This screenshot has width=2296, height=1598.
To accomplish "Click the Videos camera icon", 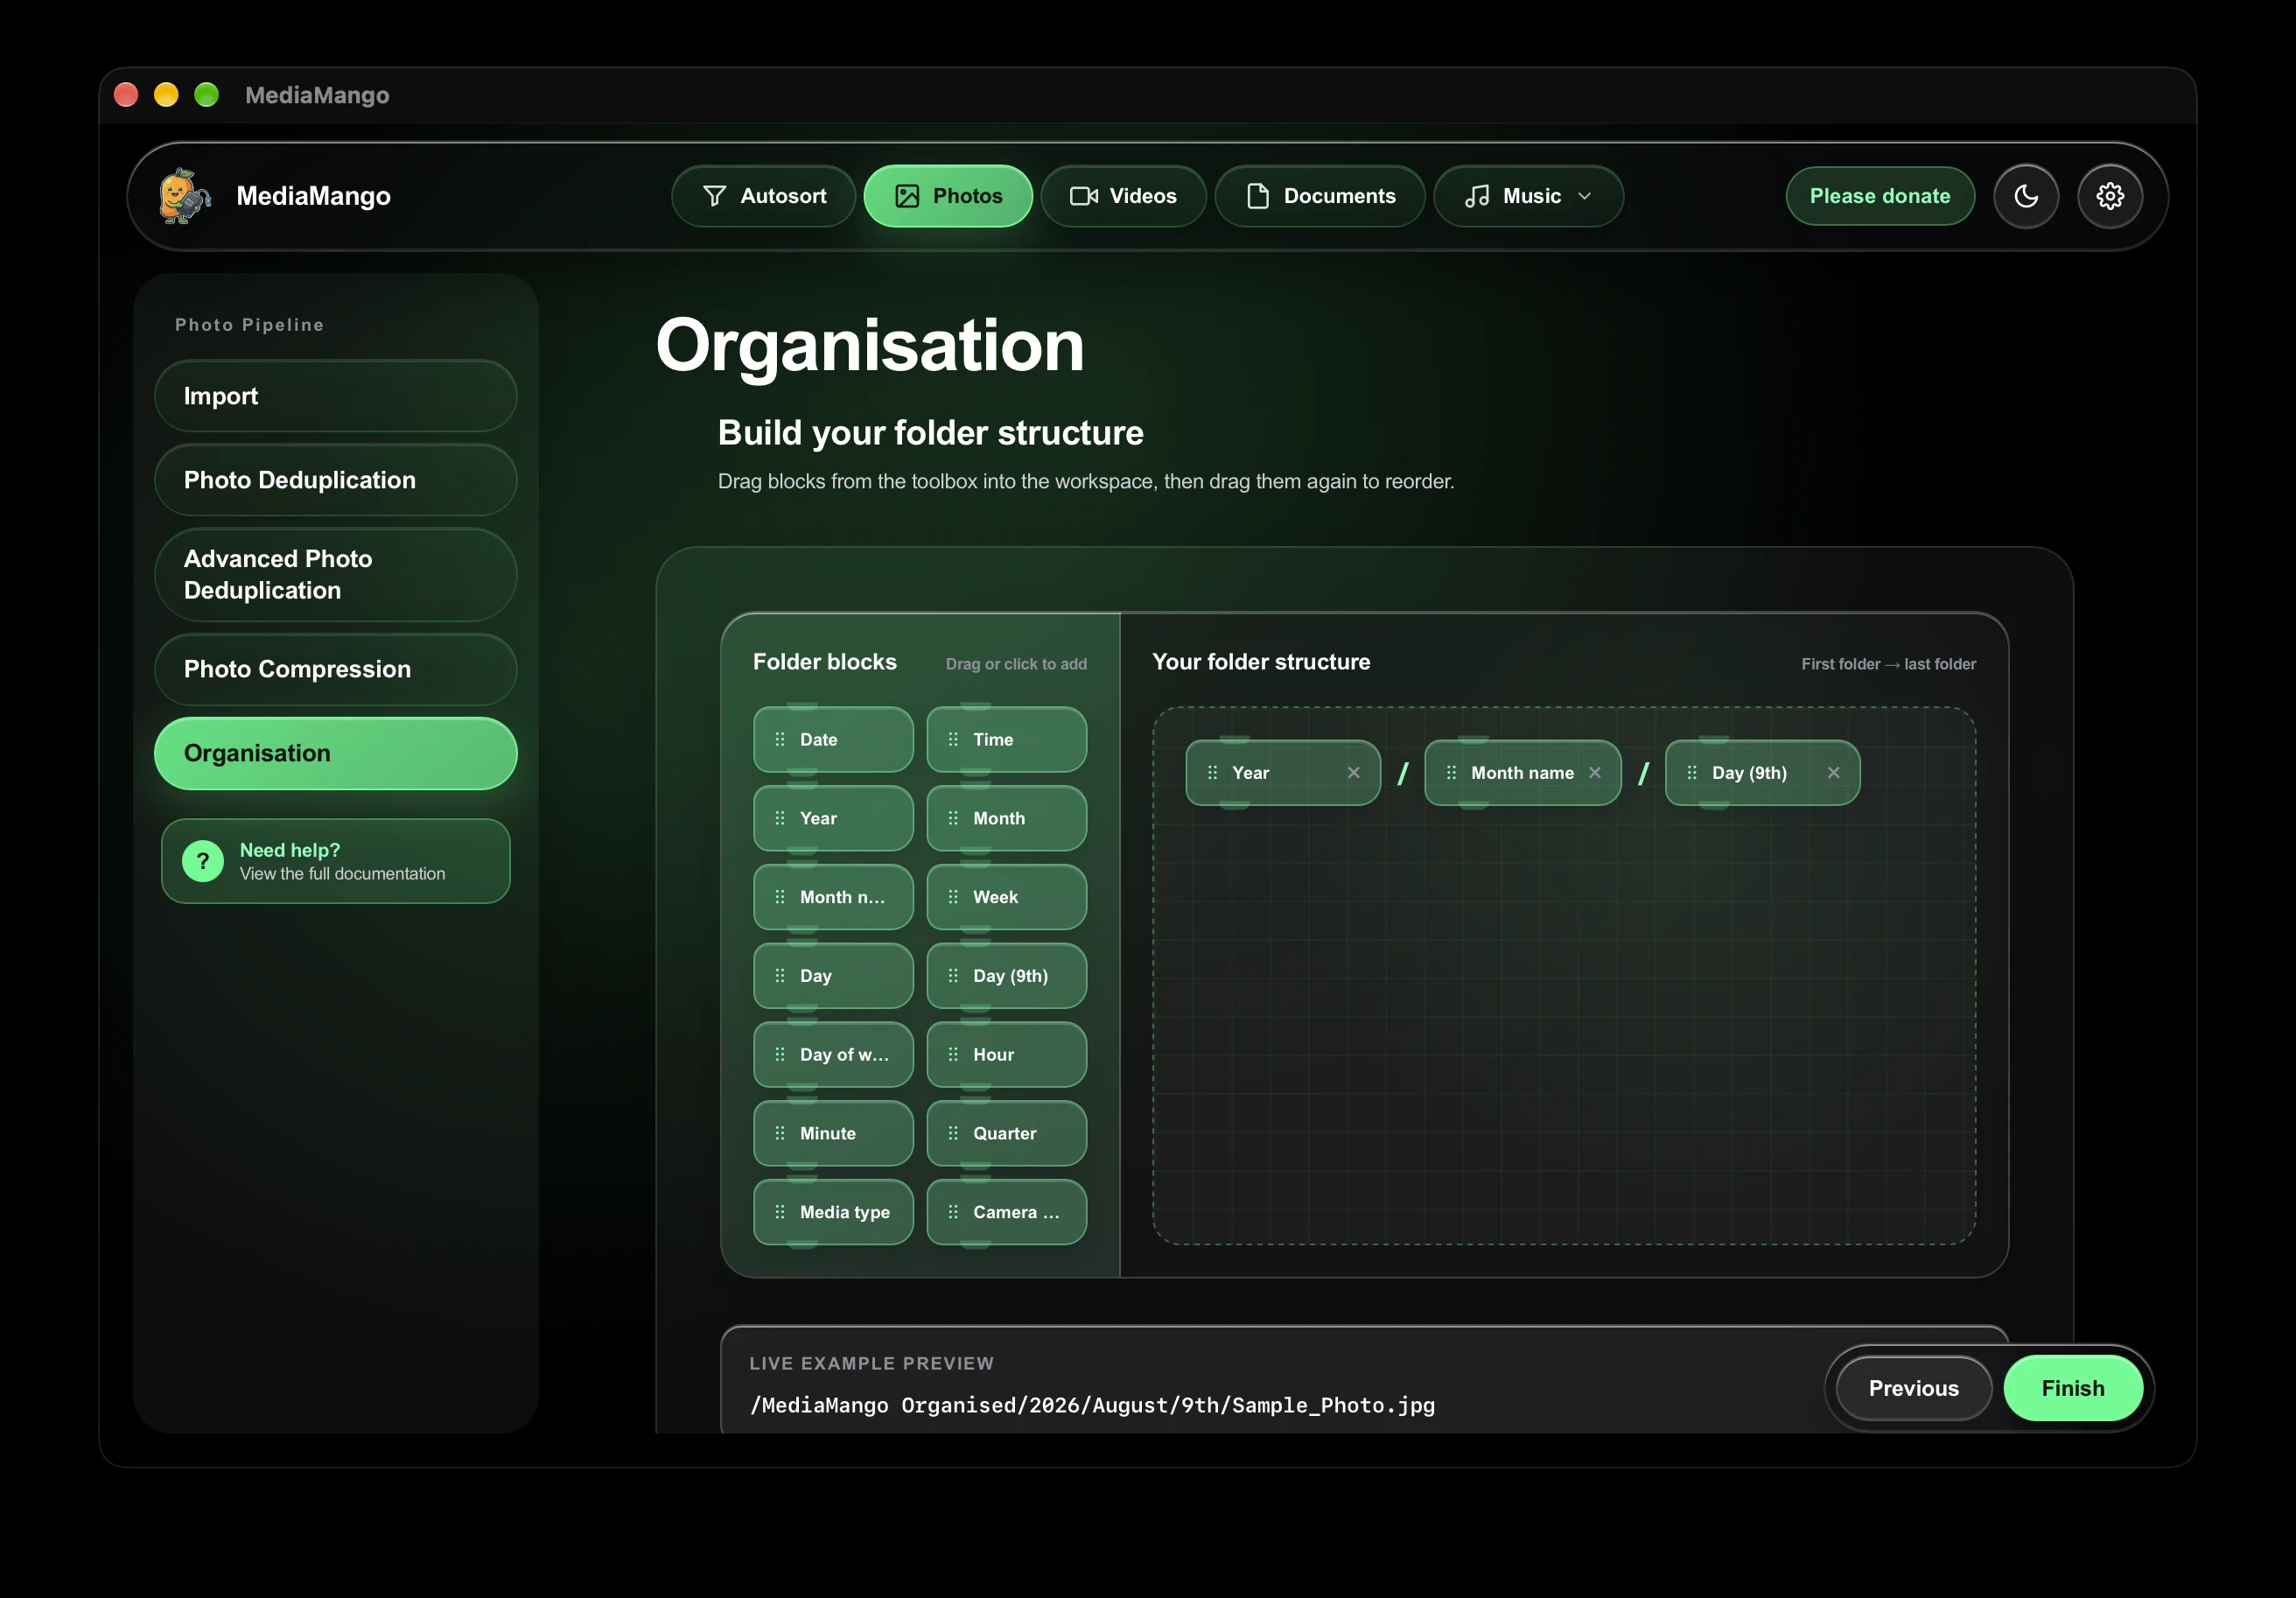I will coord(1084,196).
